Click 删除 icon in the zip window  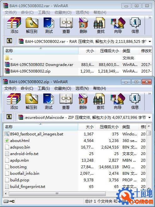(83, 99)
